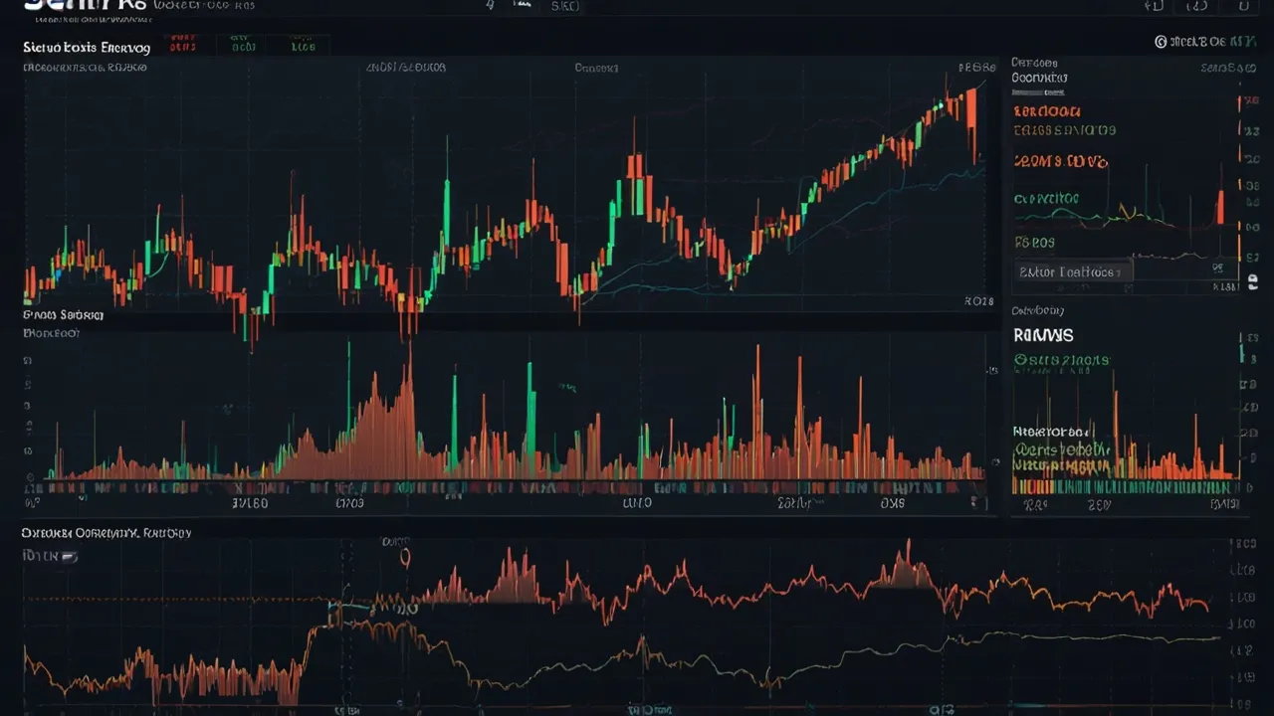Expand the top section of right sidebar
The height and width of the screenshot is (716, 1274).
[1039, 70]
